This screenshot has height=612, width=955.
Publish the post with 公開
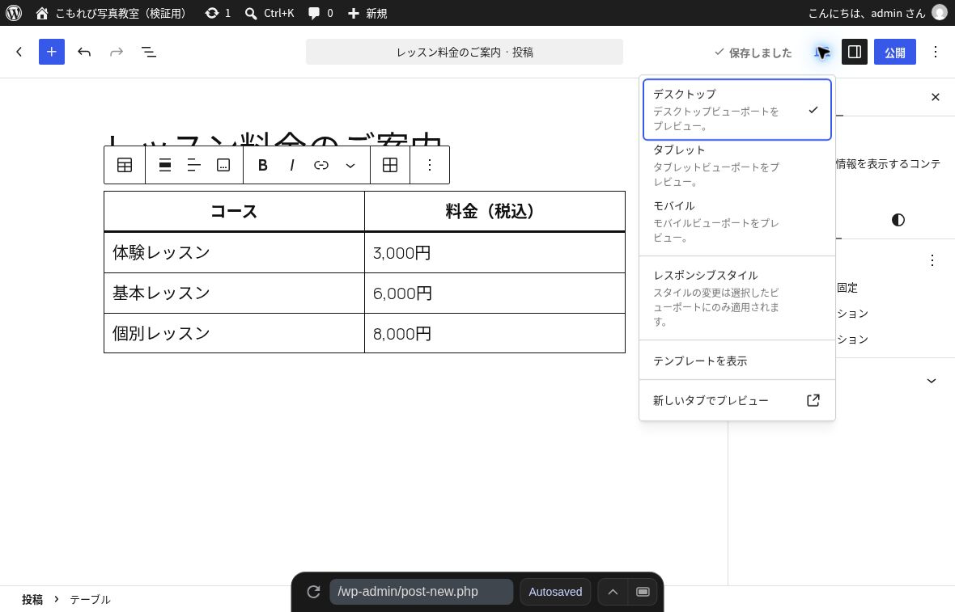tap(894, 52)
